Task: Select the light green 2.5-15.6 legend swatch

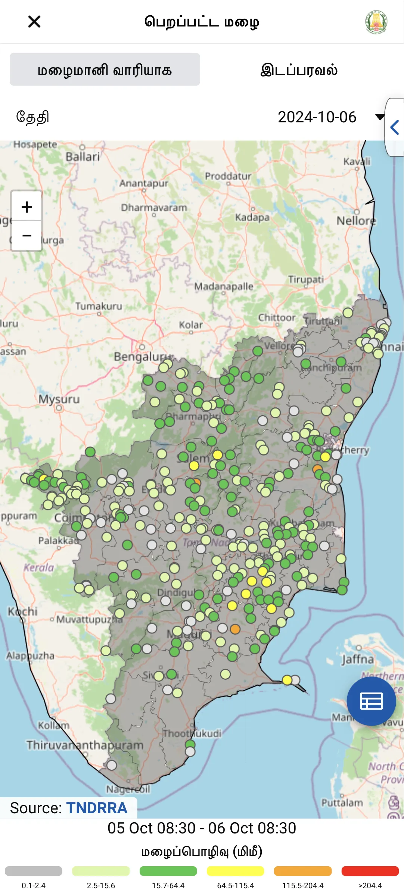Action: [x=101, y=871]
